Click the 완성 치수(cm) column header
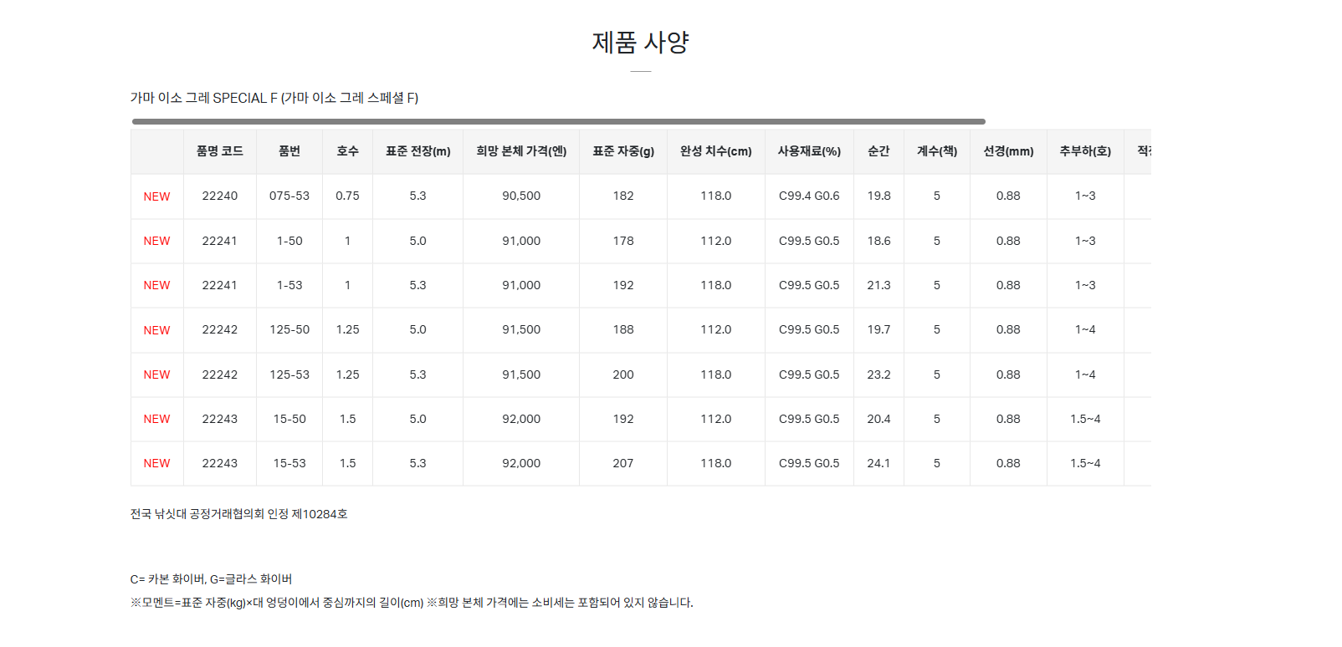 [x=715, y=151]
